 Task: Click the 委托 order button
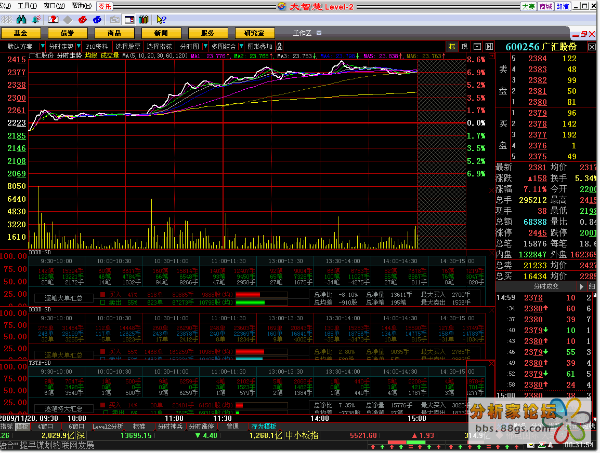pos(105,7)
